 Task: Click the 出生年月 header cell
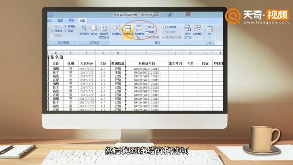click(175, 63)
